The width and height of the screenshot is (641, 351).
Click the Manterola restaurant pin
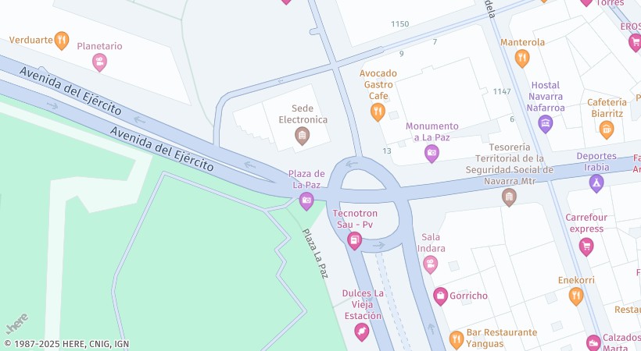(522, 58)
